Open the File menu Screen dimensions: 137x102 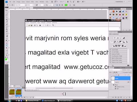tap(10, 2)
